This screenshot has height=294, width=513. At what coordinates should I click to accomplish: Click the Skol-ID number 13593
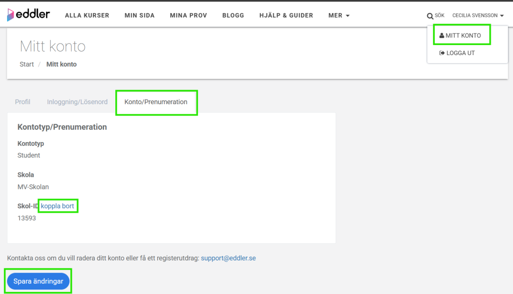(x=27, y=218)
